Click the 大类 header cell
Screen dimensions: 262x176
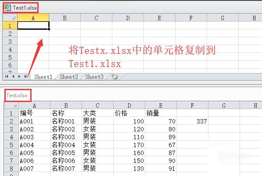pyautogui.click(x=97, y=113)
